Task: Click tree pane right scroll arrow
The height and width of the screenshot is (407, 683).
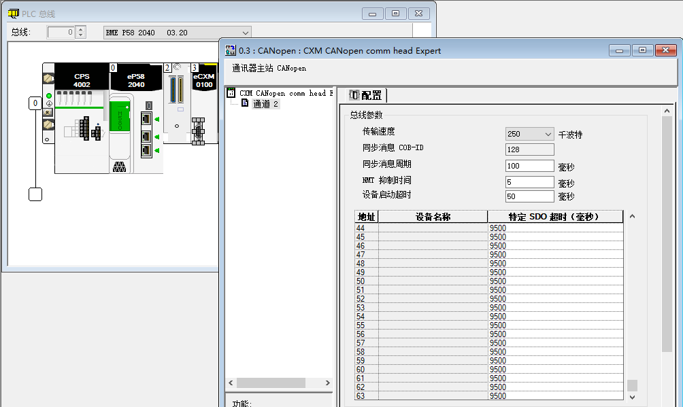Action: click(328, 383)
